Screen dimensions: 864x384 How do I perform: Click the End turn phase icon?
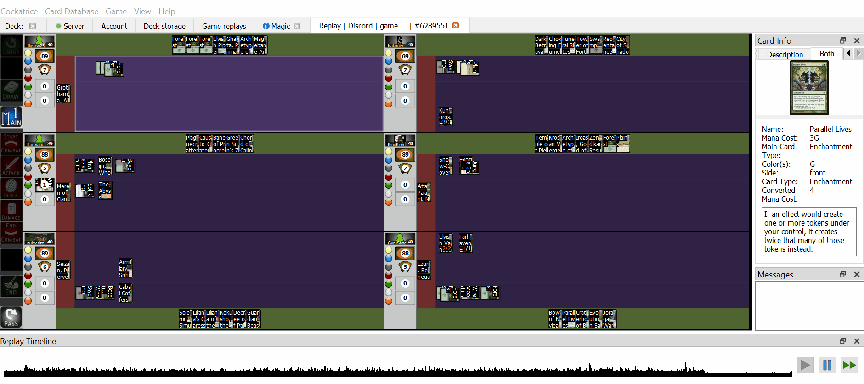pyautogui.click(x=11, y=286)
